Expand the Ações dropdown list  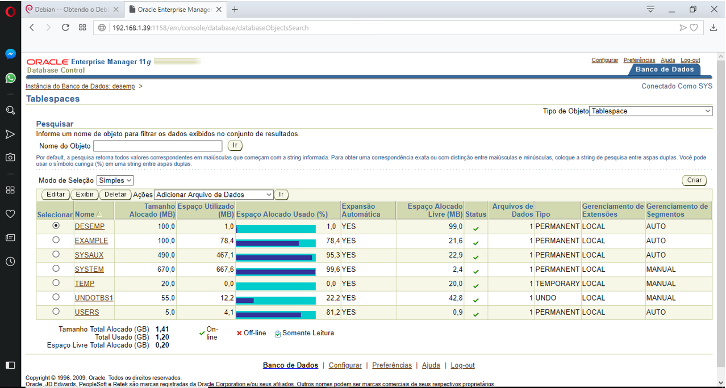pos(214,195)
